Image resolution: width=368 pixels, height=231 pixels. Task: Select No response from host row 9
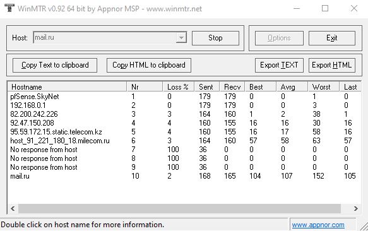tap(184, 167)
